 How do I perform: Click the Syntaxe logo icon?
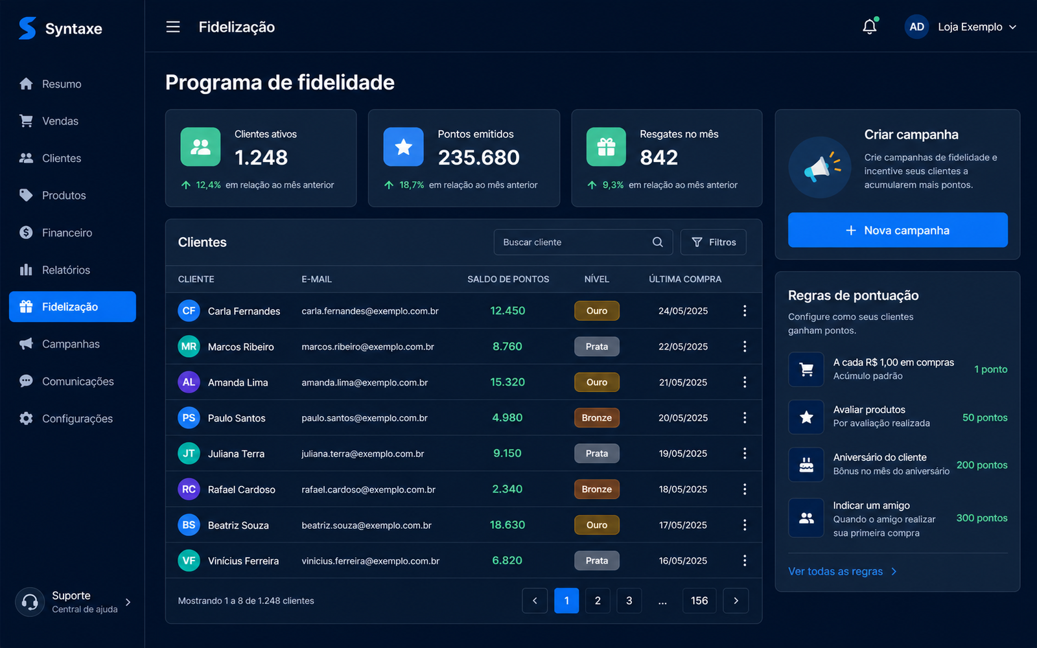coord(27,28)
